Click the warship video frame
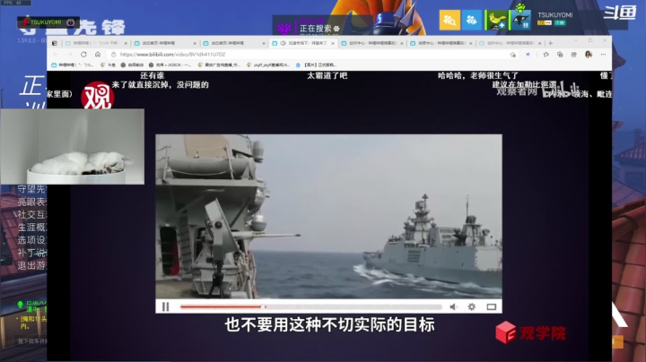The height and width of the screenshot is (362, 646). tap(328, 216)
